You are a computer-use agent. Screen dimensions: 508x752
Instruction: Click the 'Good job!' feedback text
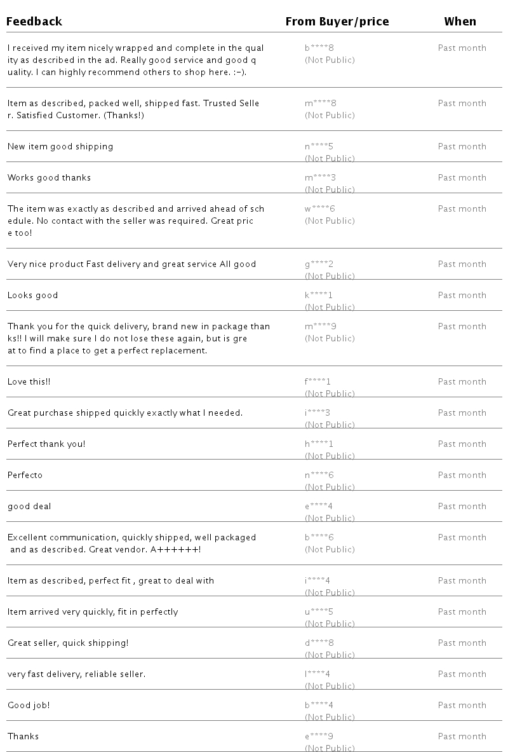29,705
